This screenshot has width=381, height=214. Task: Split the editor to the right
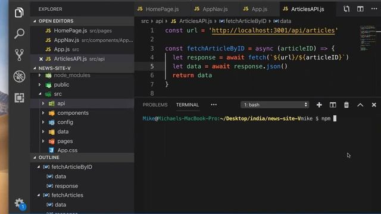[x=360, y=9]
